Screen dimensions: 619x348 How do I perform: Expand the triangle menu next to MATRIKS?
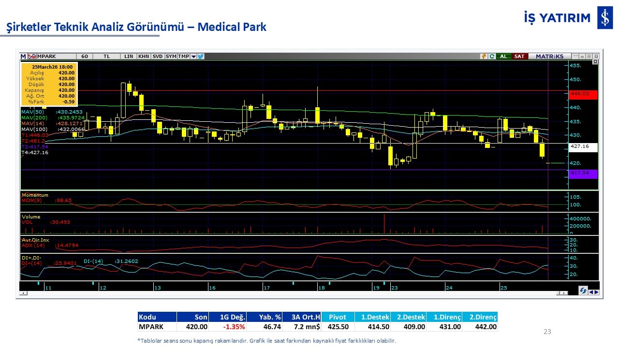click(575, 57)
